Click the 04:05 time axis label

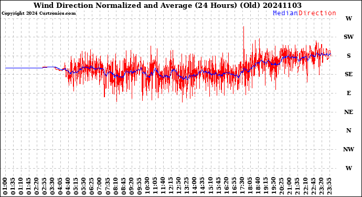click(60, 186)
